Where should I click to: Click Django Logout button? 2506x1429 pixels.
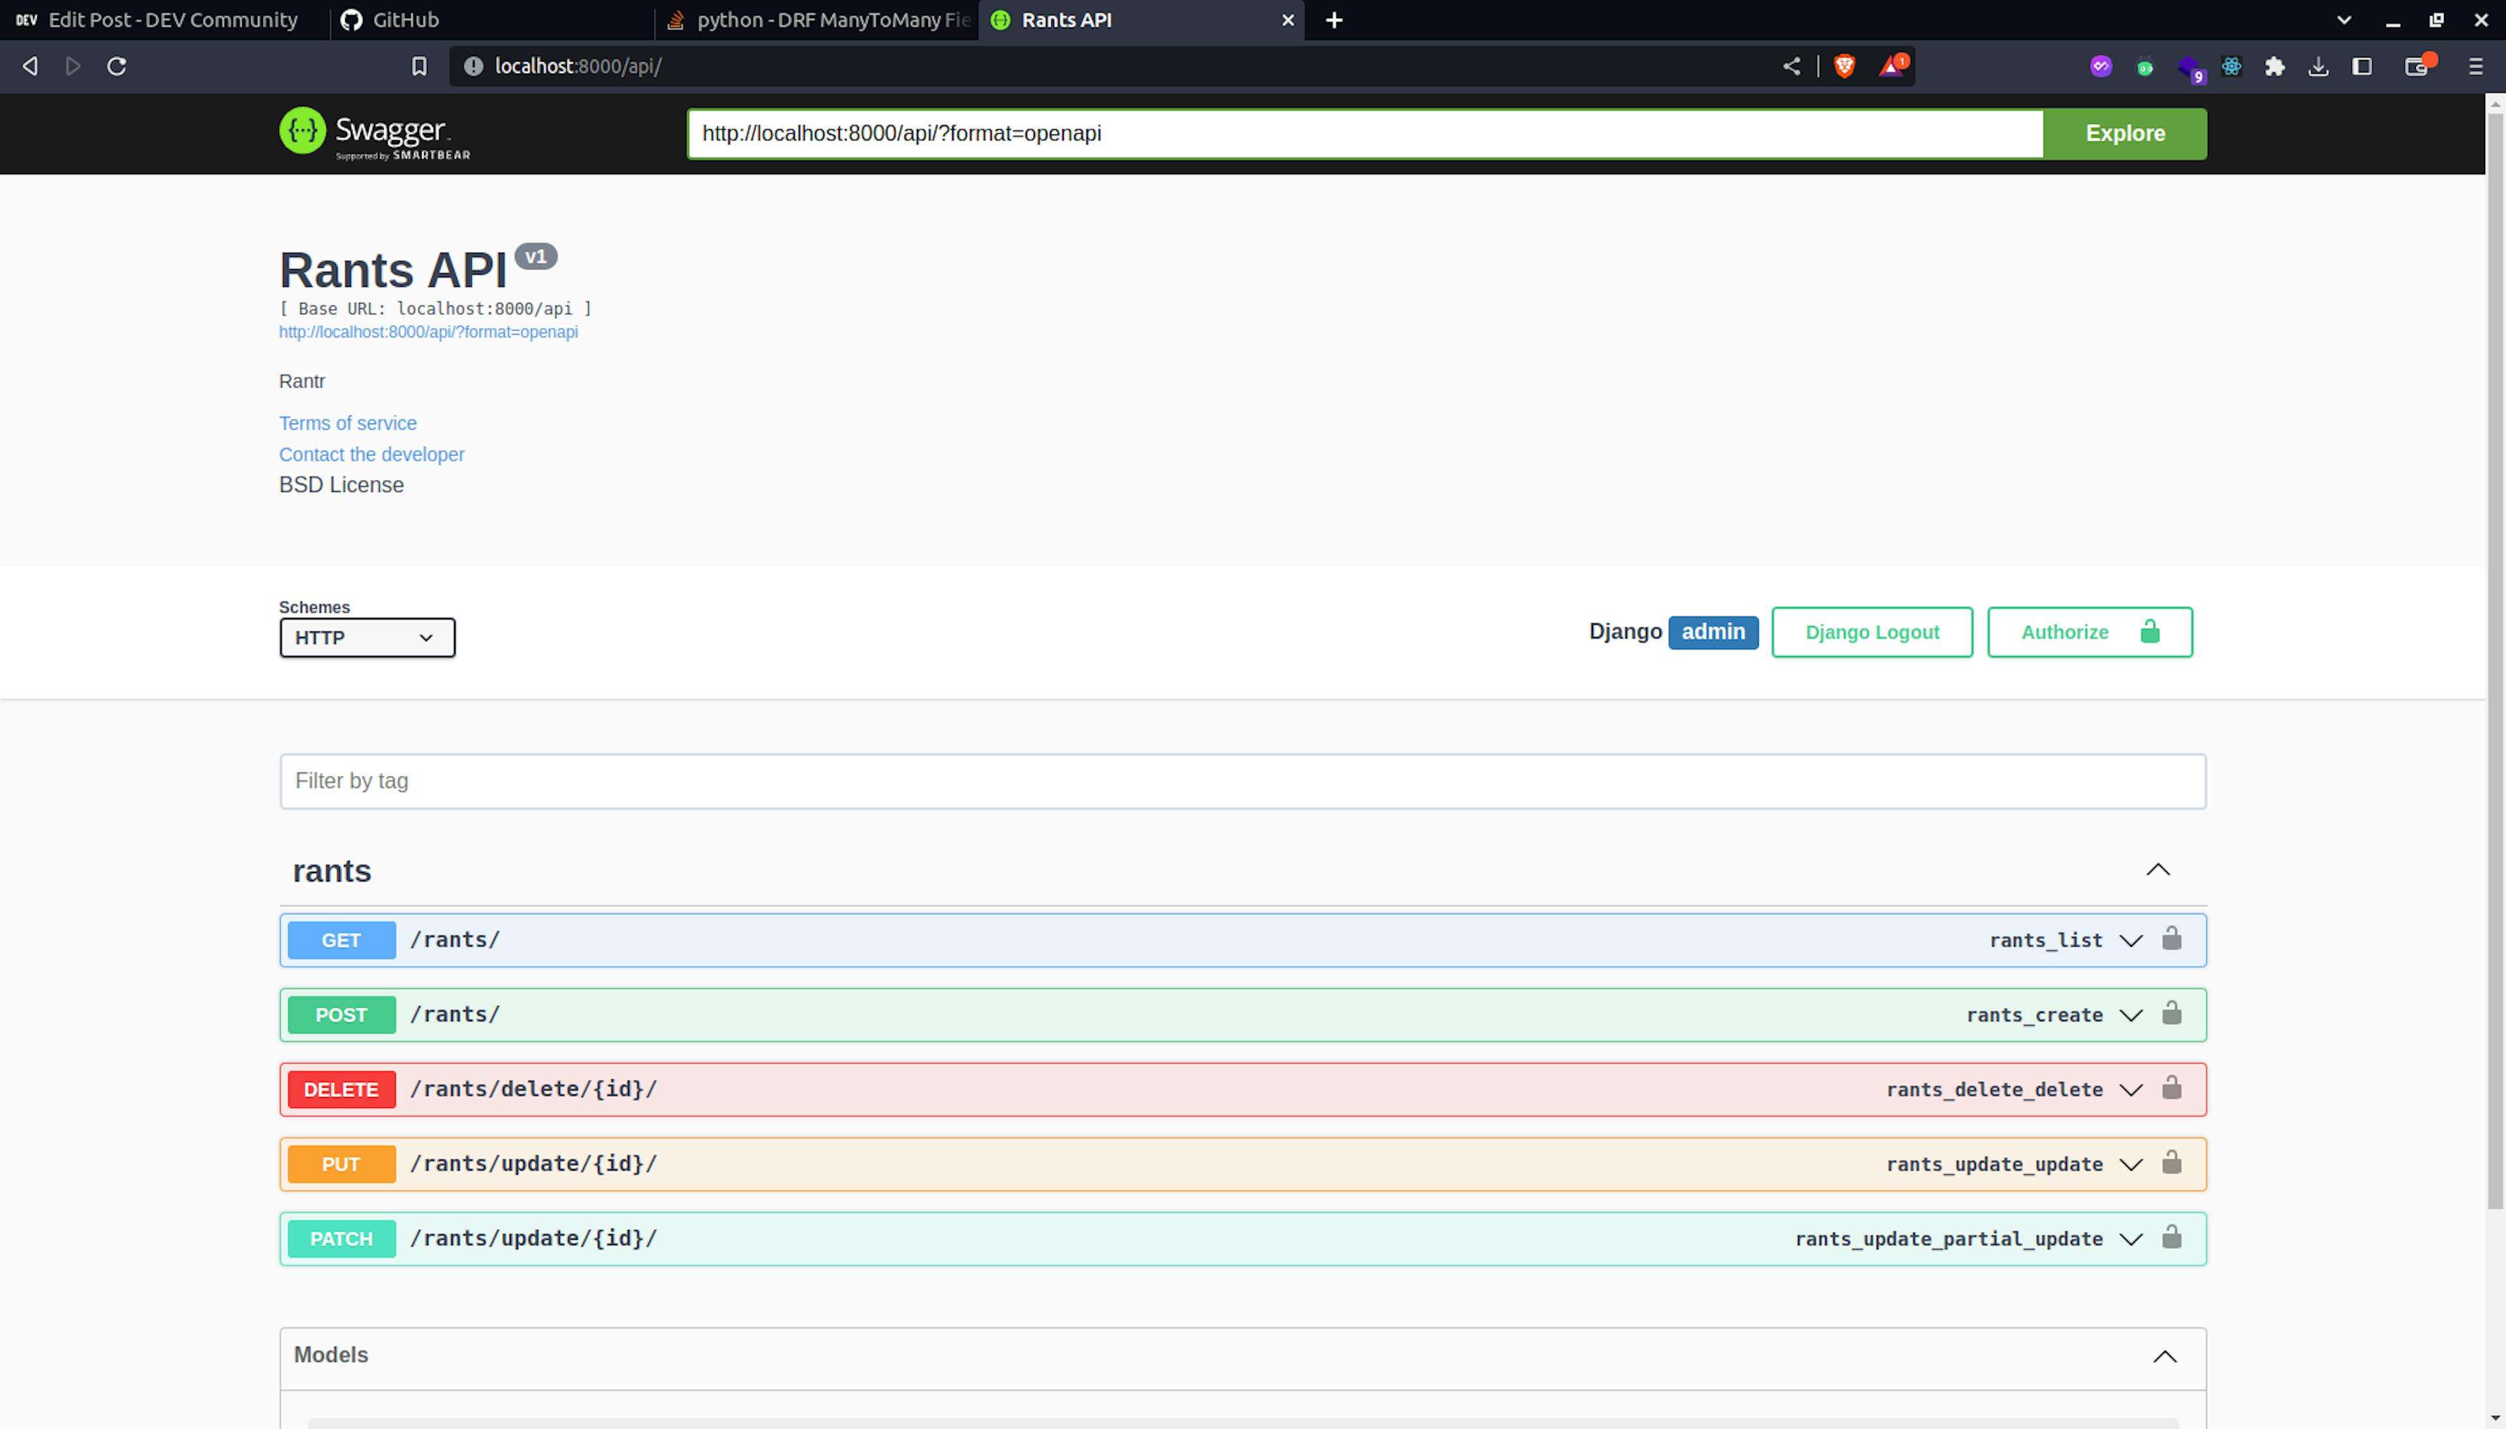pos(1872,632)
